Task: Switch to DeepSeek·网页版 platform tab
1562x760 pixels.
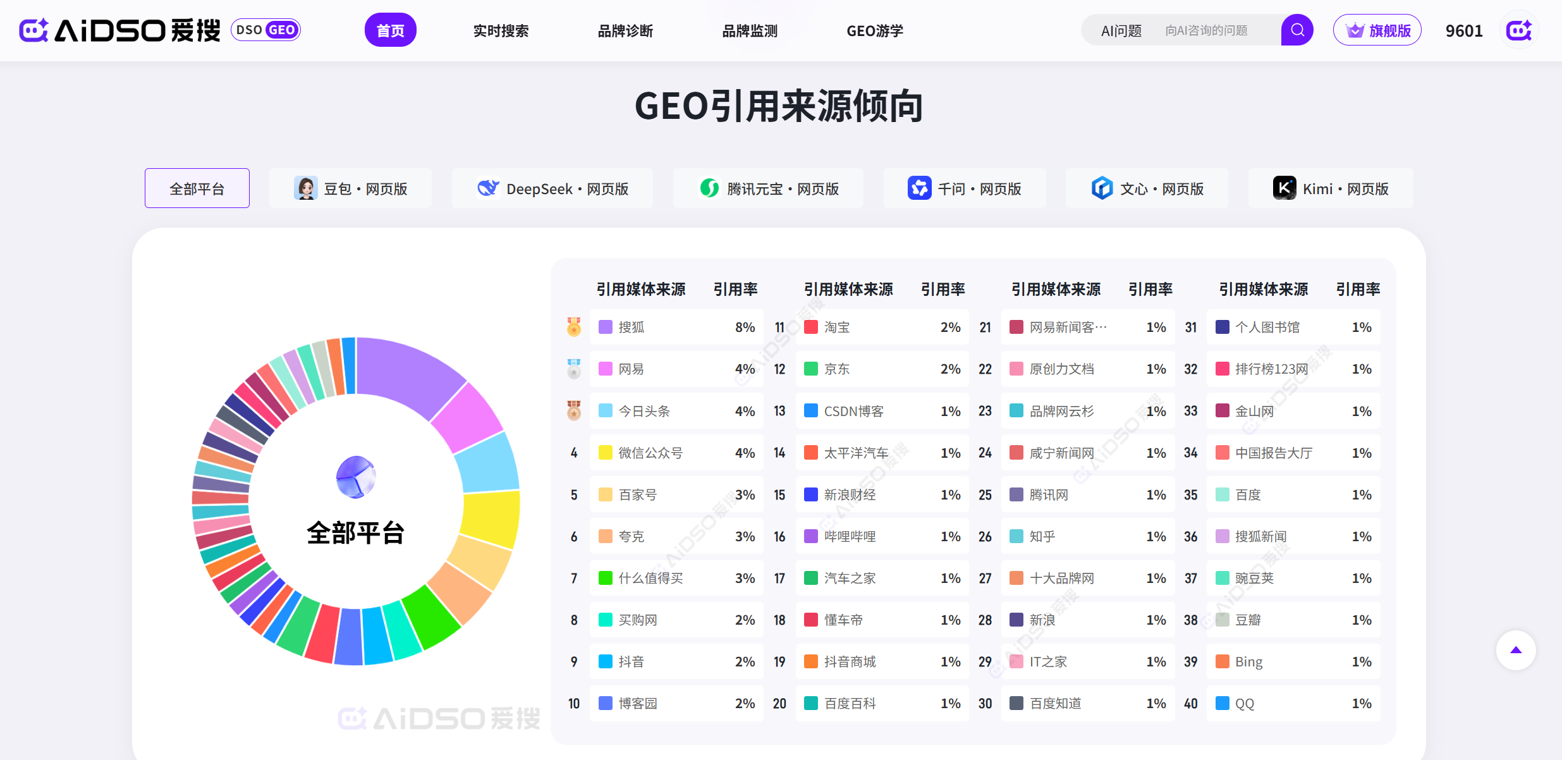Action: point(552,188)
